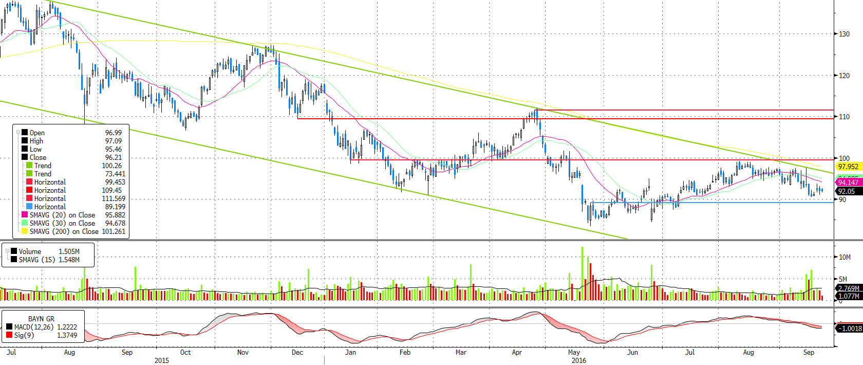Click the red swatch of Horizontal 111.569

(x=29, y=198)
